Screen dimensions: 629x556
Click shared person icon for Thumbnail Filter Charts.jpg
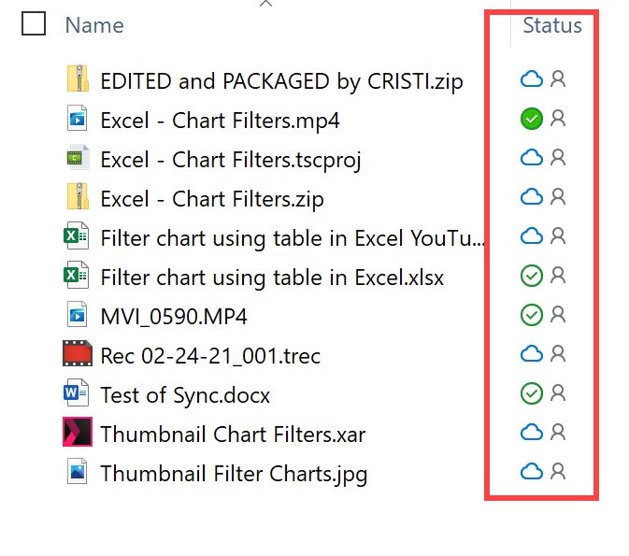coord(558,471)
